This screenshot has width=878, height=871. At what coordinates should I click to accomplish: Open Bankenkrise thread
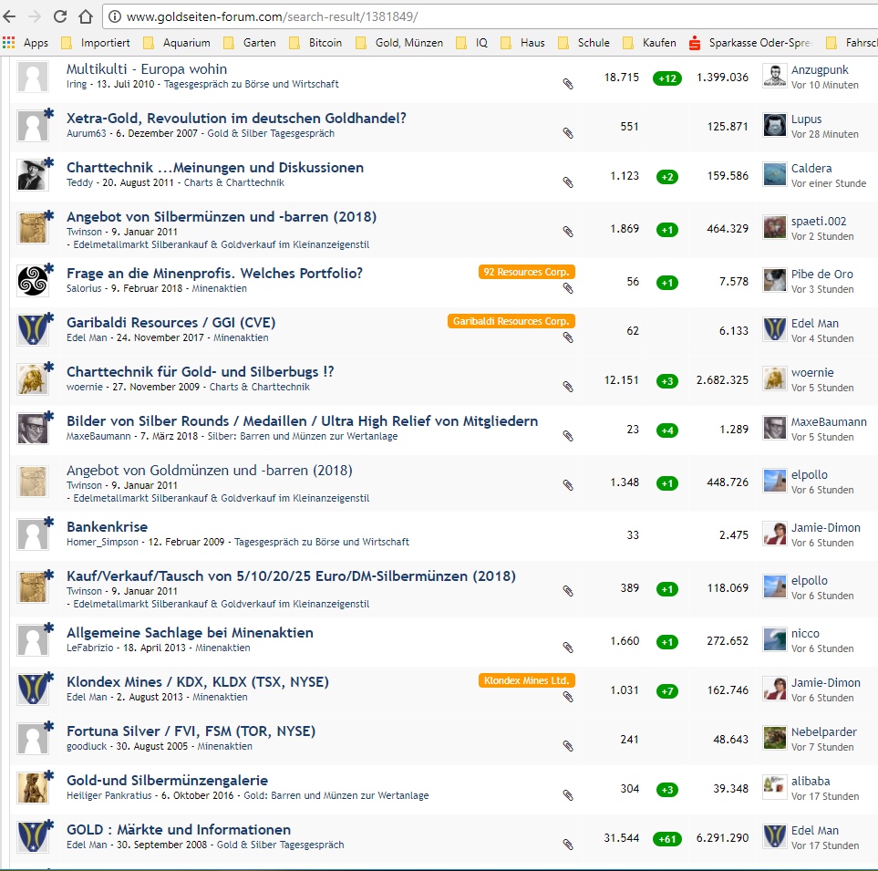coord(107,527)
